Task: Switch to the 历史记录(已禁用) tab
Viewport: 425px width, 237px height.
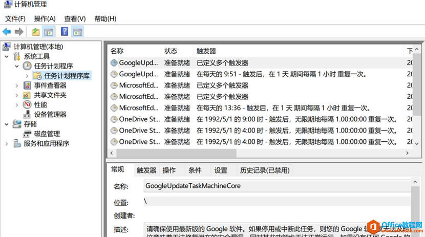Action: 265,170
